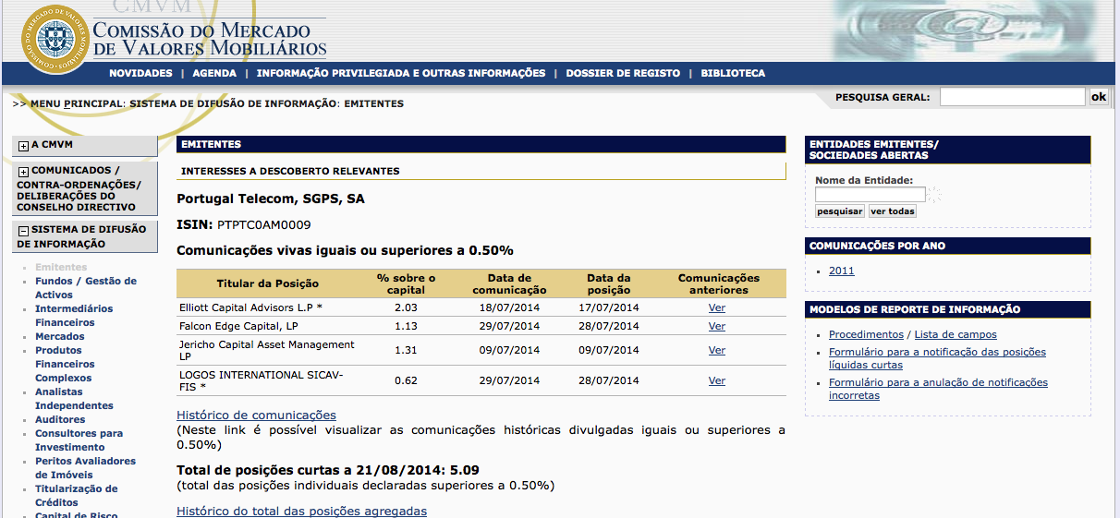Click the ISIN code PTPTC0AM0009

[x=264, y=225]
